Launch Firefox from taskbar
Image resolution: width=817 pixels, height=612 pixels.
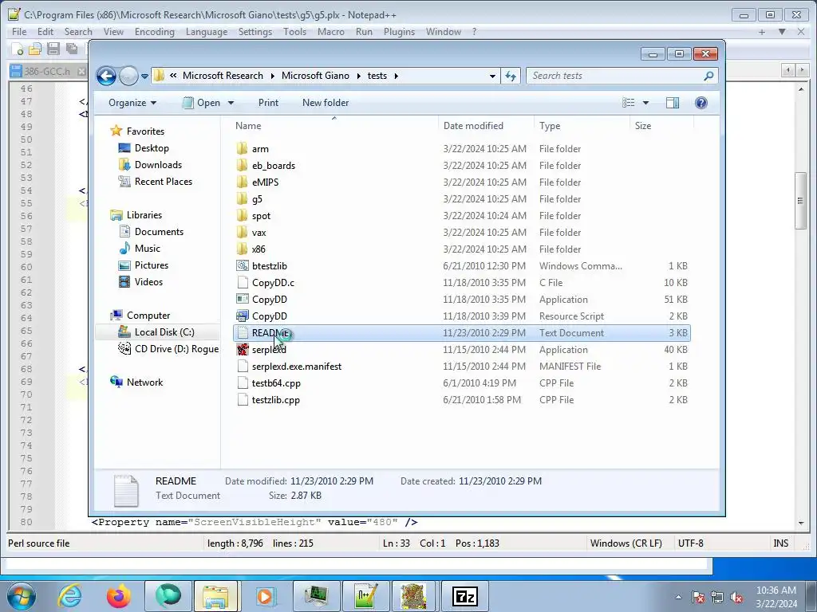point(119,596)
